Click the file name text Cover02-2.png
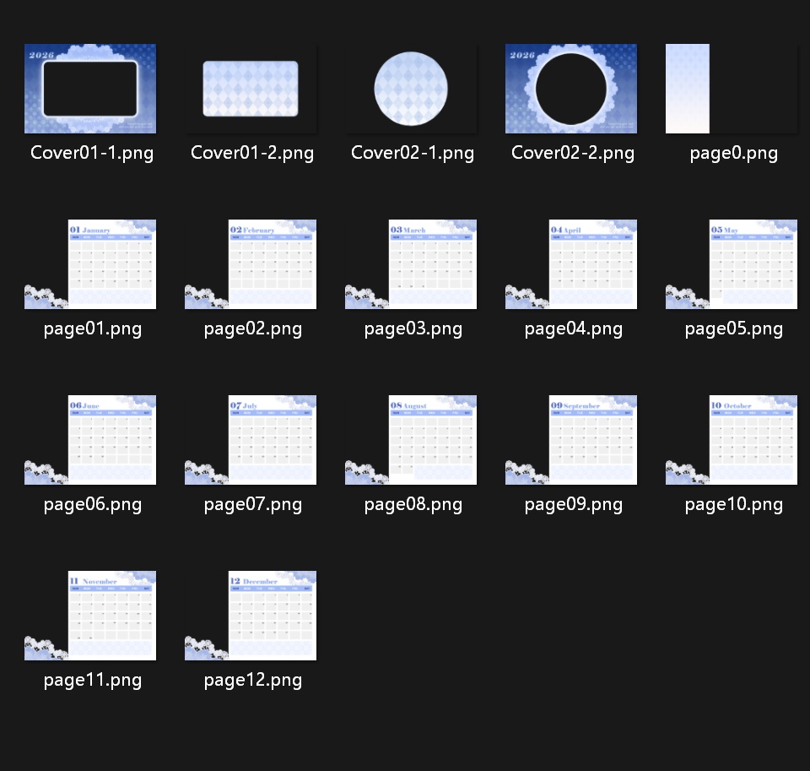This screenshot has height=771, width=810. coord(573,153)
